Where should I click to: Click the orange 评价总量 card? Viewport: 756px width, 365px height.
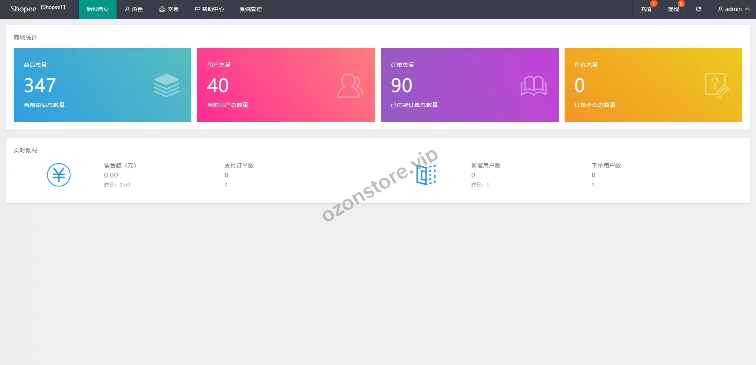653,85
